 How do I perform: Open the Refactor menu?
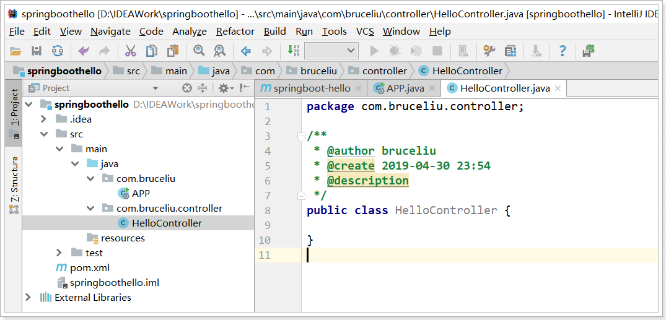[235, 32]
